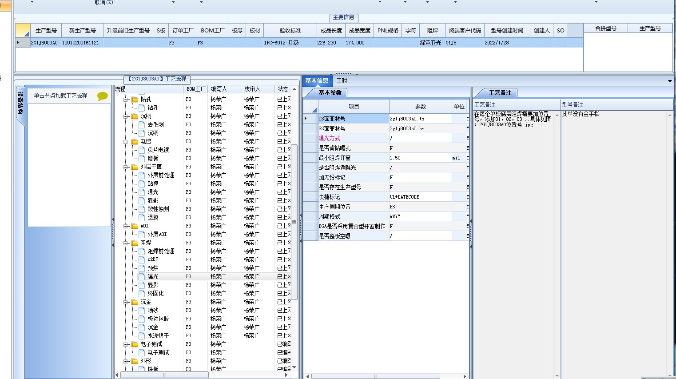Select the 去毛刺 document icon

point(142,124)
